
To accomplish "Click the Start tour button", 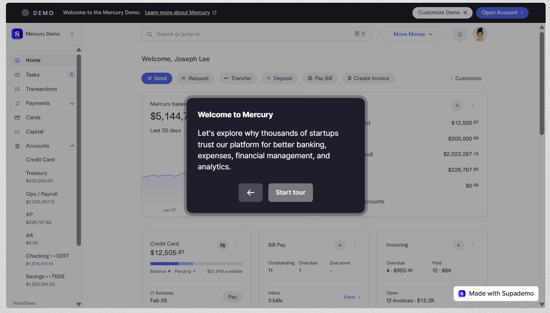I will tap(290, 193).
